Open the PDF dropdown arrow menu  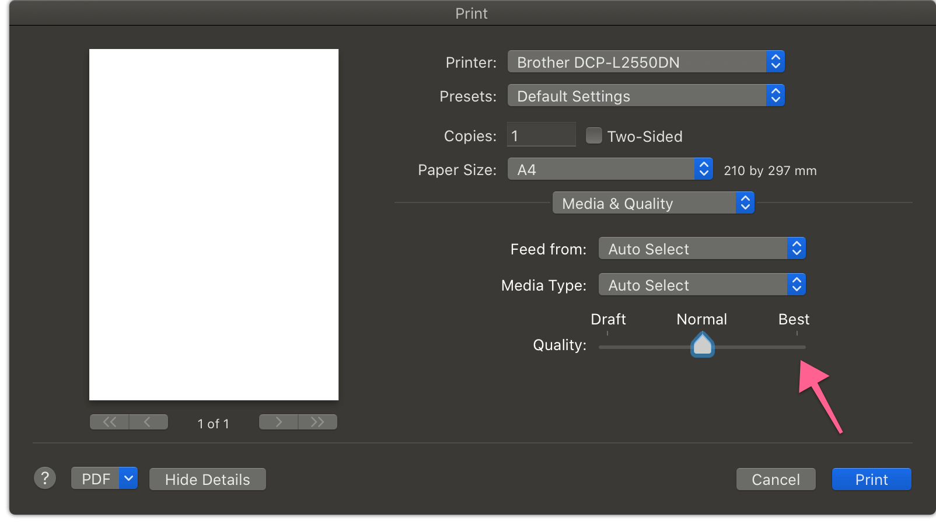[128, 478]
